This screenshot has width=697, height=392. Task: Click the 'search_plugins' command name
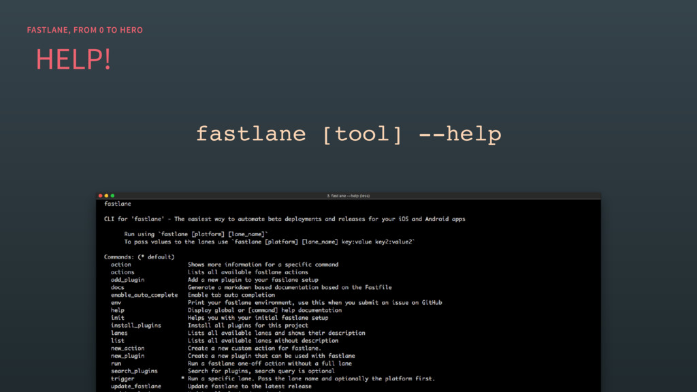coord(134,371)
